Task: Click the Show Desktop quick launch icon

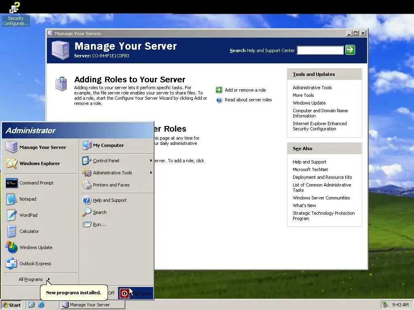Action: 32,305
